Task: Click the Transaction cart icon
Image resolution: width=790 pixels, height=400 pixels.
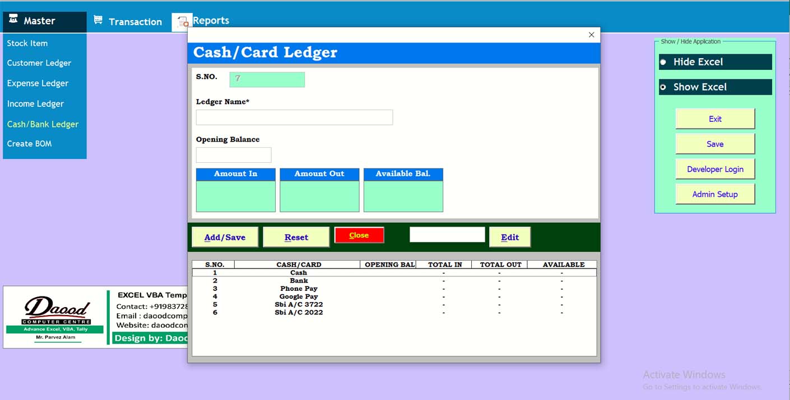Action: [x=98, y=20]
